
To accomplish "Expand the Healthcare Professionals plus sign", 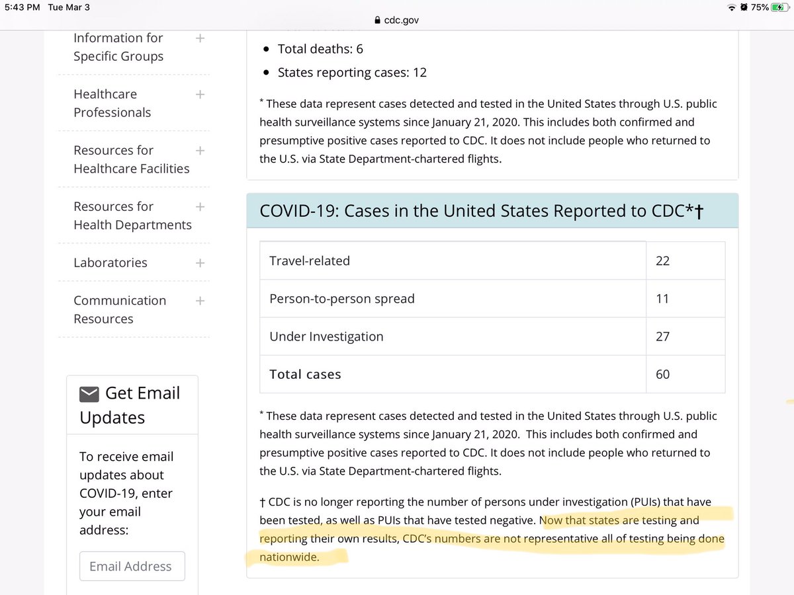I will pyautogui.click(x=200, y=95).
